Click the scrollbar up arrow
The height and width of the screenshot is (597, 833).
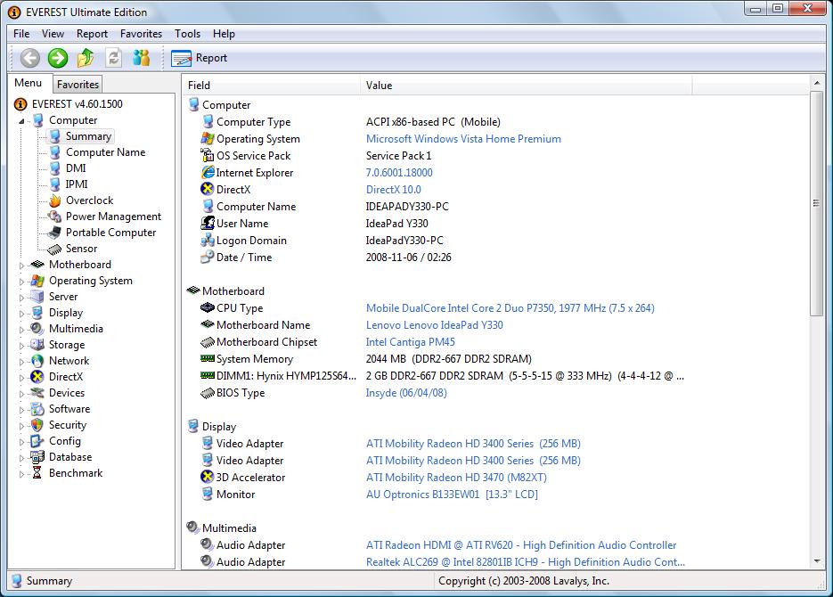[817, 83]
